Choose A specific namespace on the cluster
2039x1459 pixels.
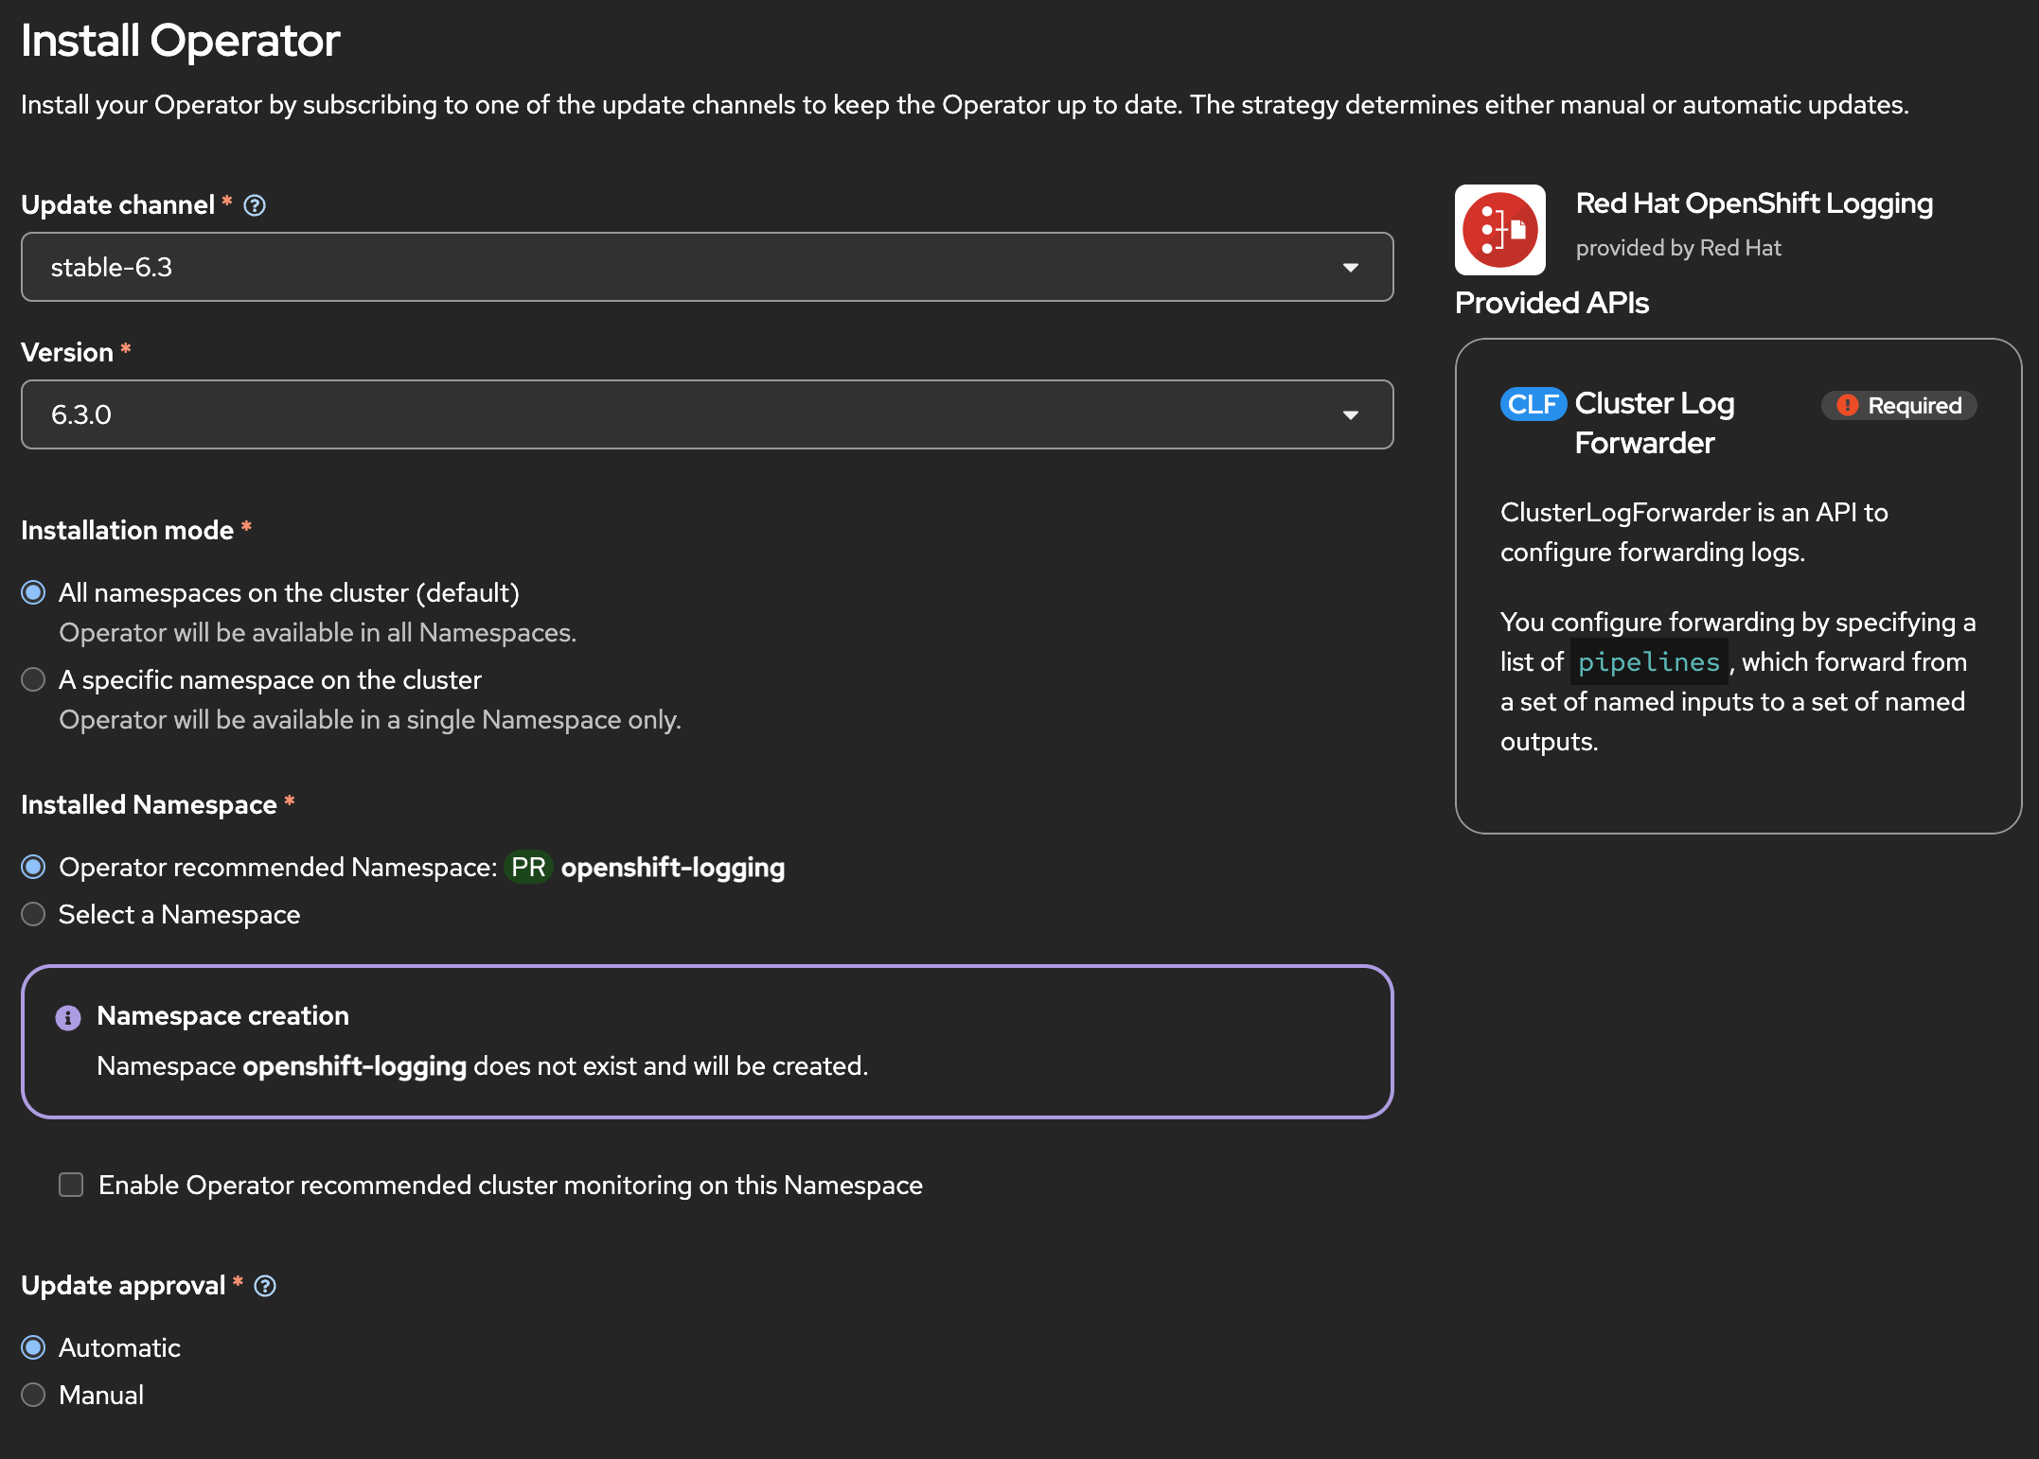click(x=33, y=679)
